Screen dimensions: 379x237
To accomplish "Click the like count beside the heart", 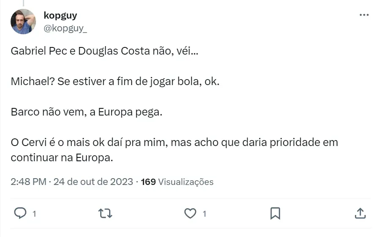I will (x=204, y=214).
